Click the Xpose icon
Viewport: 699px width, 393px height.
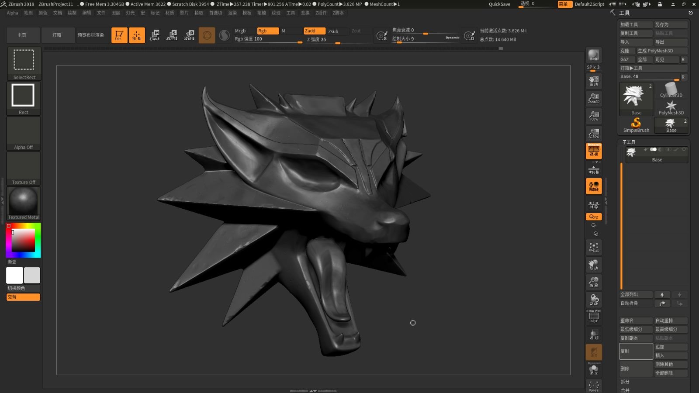pos(594,386)
